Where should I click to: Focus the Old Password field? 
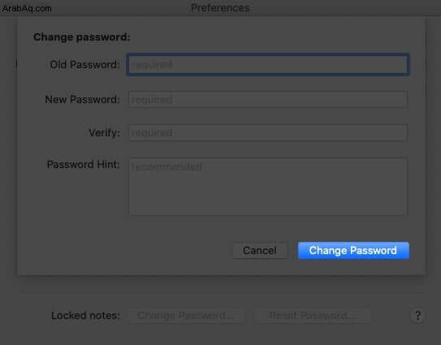pos(268,64)
